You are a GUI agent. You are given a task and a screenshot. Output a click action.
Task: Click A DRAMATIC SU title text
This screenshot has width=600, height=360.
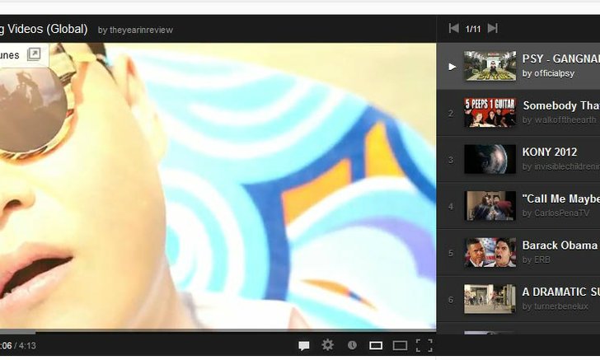561,292
